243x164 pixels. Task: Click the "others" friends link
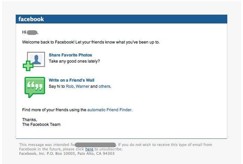click(105, 86)
